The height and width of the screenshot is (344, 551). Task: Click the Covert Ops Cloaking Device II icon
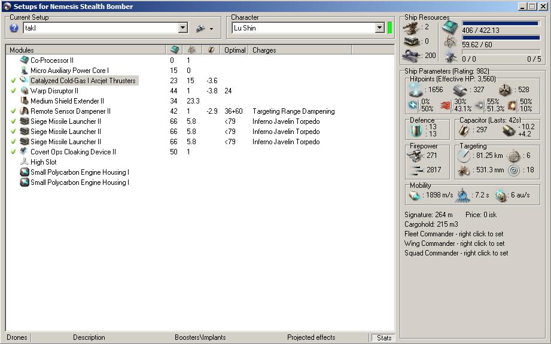(25, 152)
